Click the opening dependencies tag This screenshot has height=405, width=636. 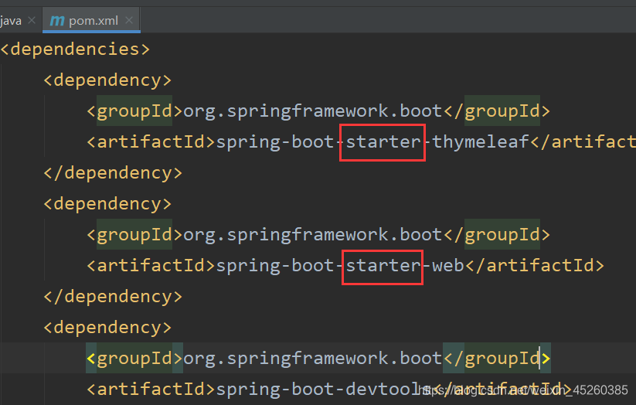click(75, 49)
